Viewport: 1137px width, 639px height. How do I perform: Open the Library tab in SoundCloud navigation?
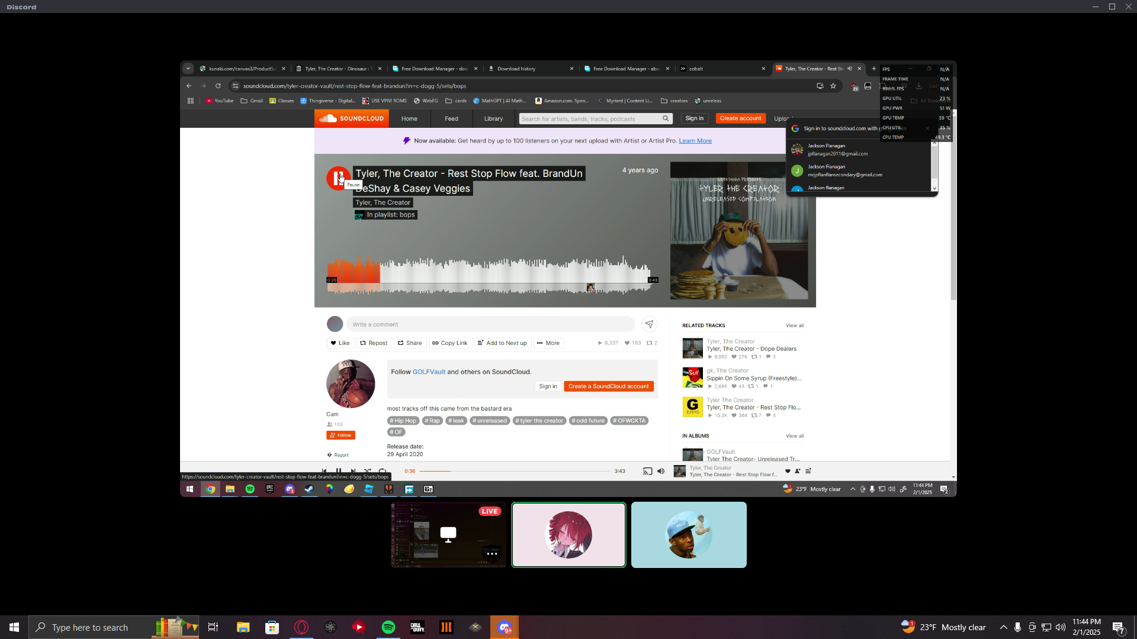pyautogui.click(x=493, y=119)
